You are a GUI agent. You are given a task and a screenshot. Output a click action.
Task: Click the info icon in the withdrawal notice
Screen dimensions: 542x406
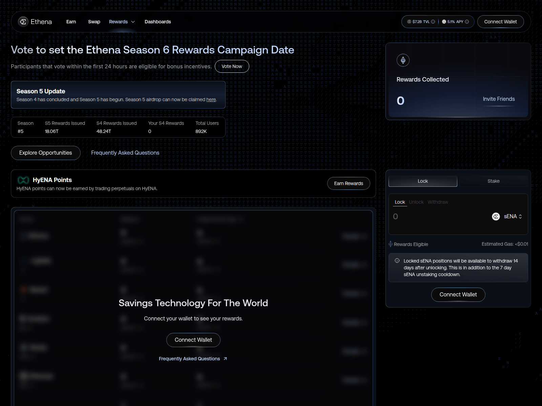coord(397,260)
